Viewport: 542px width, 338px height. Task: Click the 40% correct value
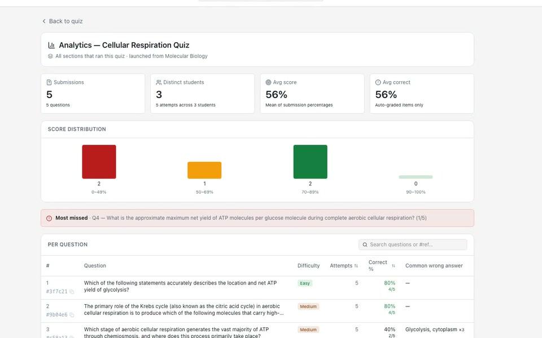[390, 330]
